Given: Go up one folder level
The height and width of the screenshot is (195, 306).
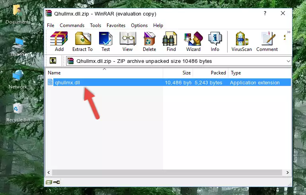Looking at the screenshot, I should tap(53, 61).
